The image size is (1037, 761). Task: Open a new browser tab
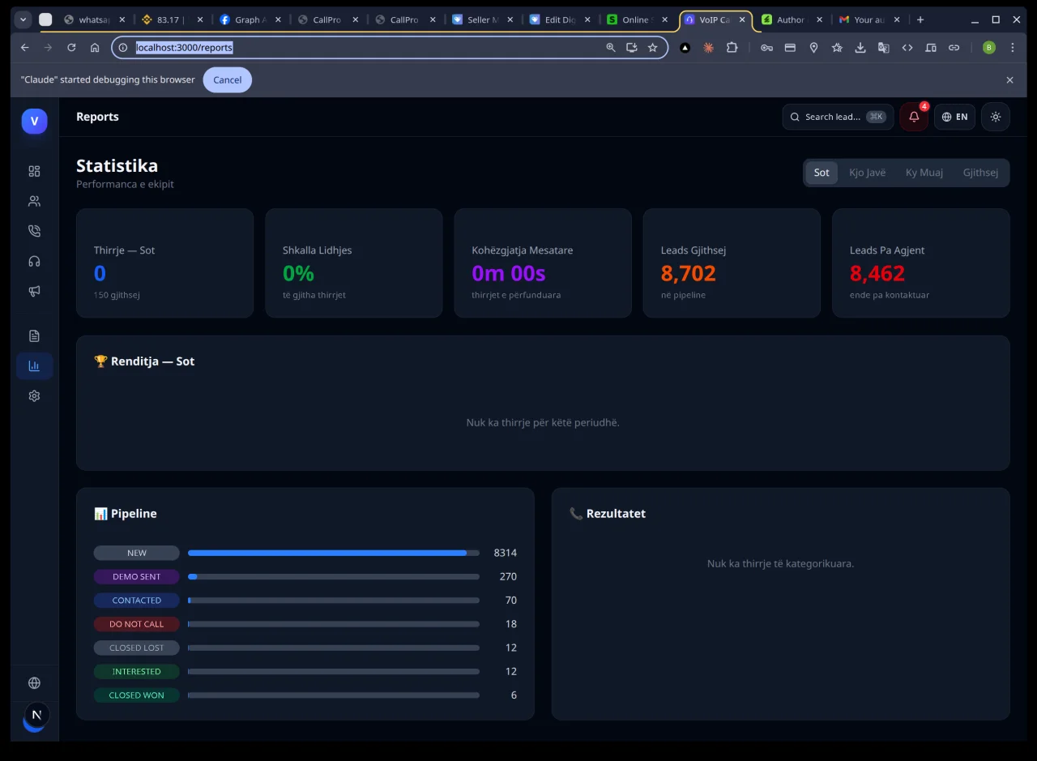(x=920, y=19)
